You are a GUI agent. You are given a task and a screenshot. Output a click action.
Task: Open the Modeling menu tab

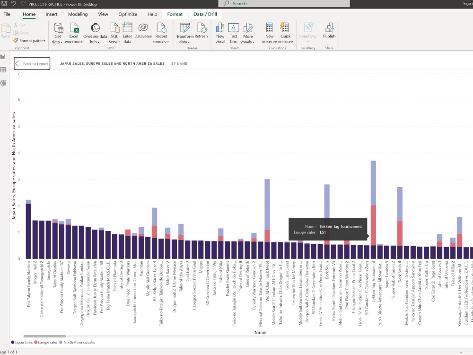click(77, 14)
